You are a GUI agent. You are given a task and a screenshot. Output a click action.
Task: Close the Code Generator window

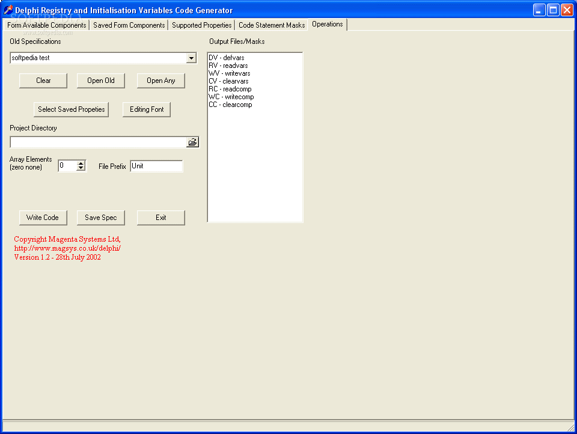pos(567,10)
